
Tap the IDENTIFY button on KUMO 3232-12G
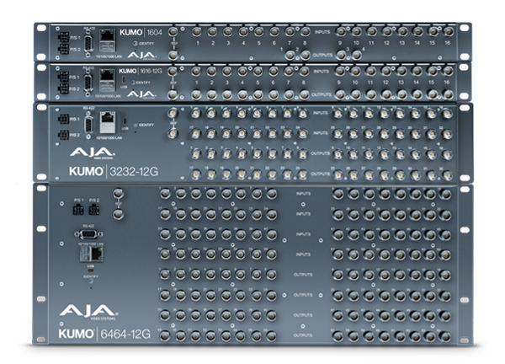(136, 125)
